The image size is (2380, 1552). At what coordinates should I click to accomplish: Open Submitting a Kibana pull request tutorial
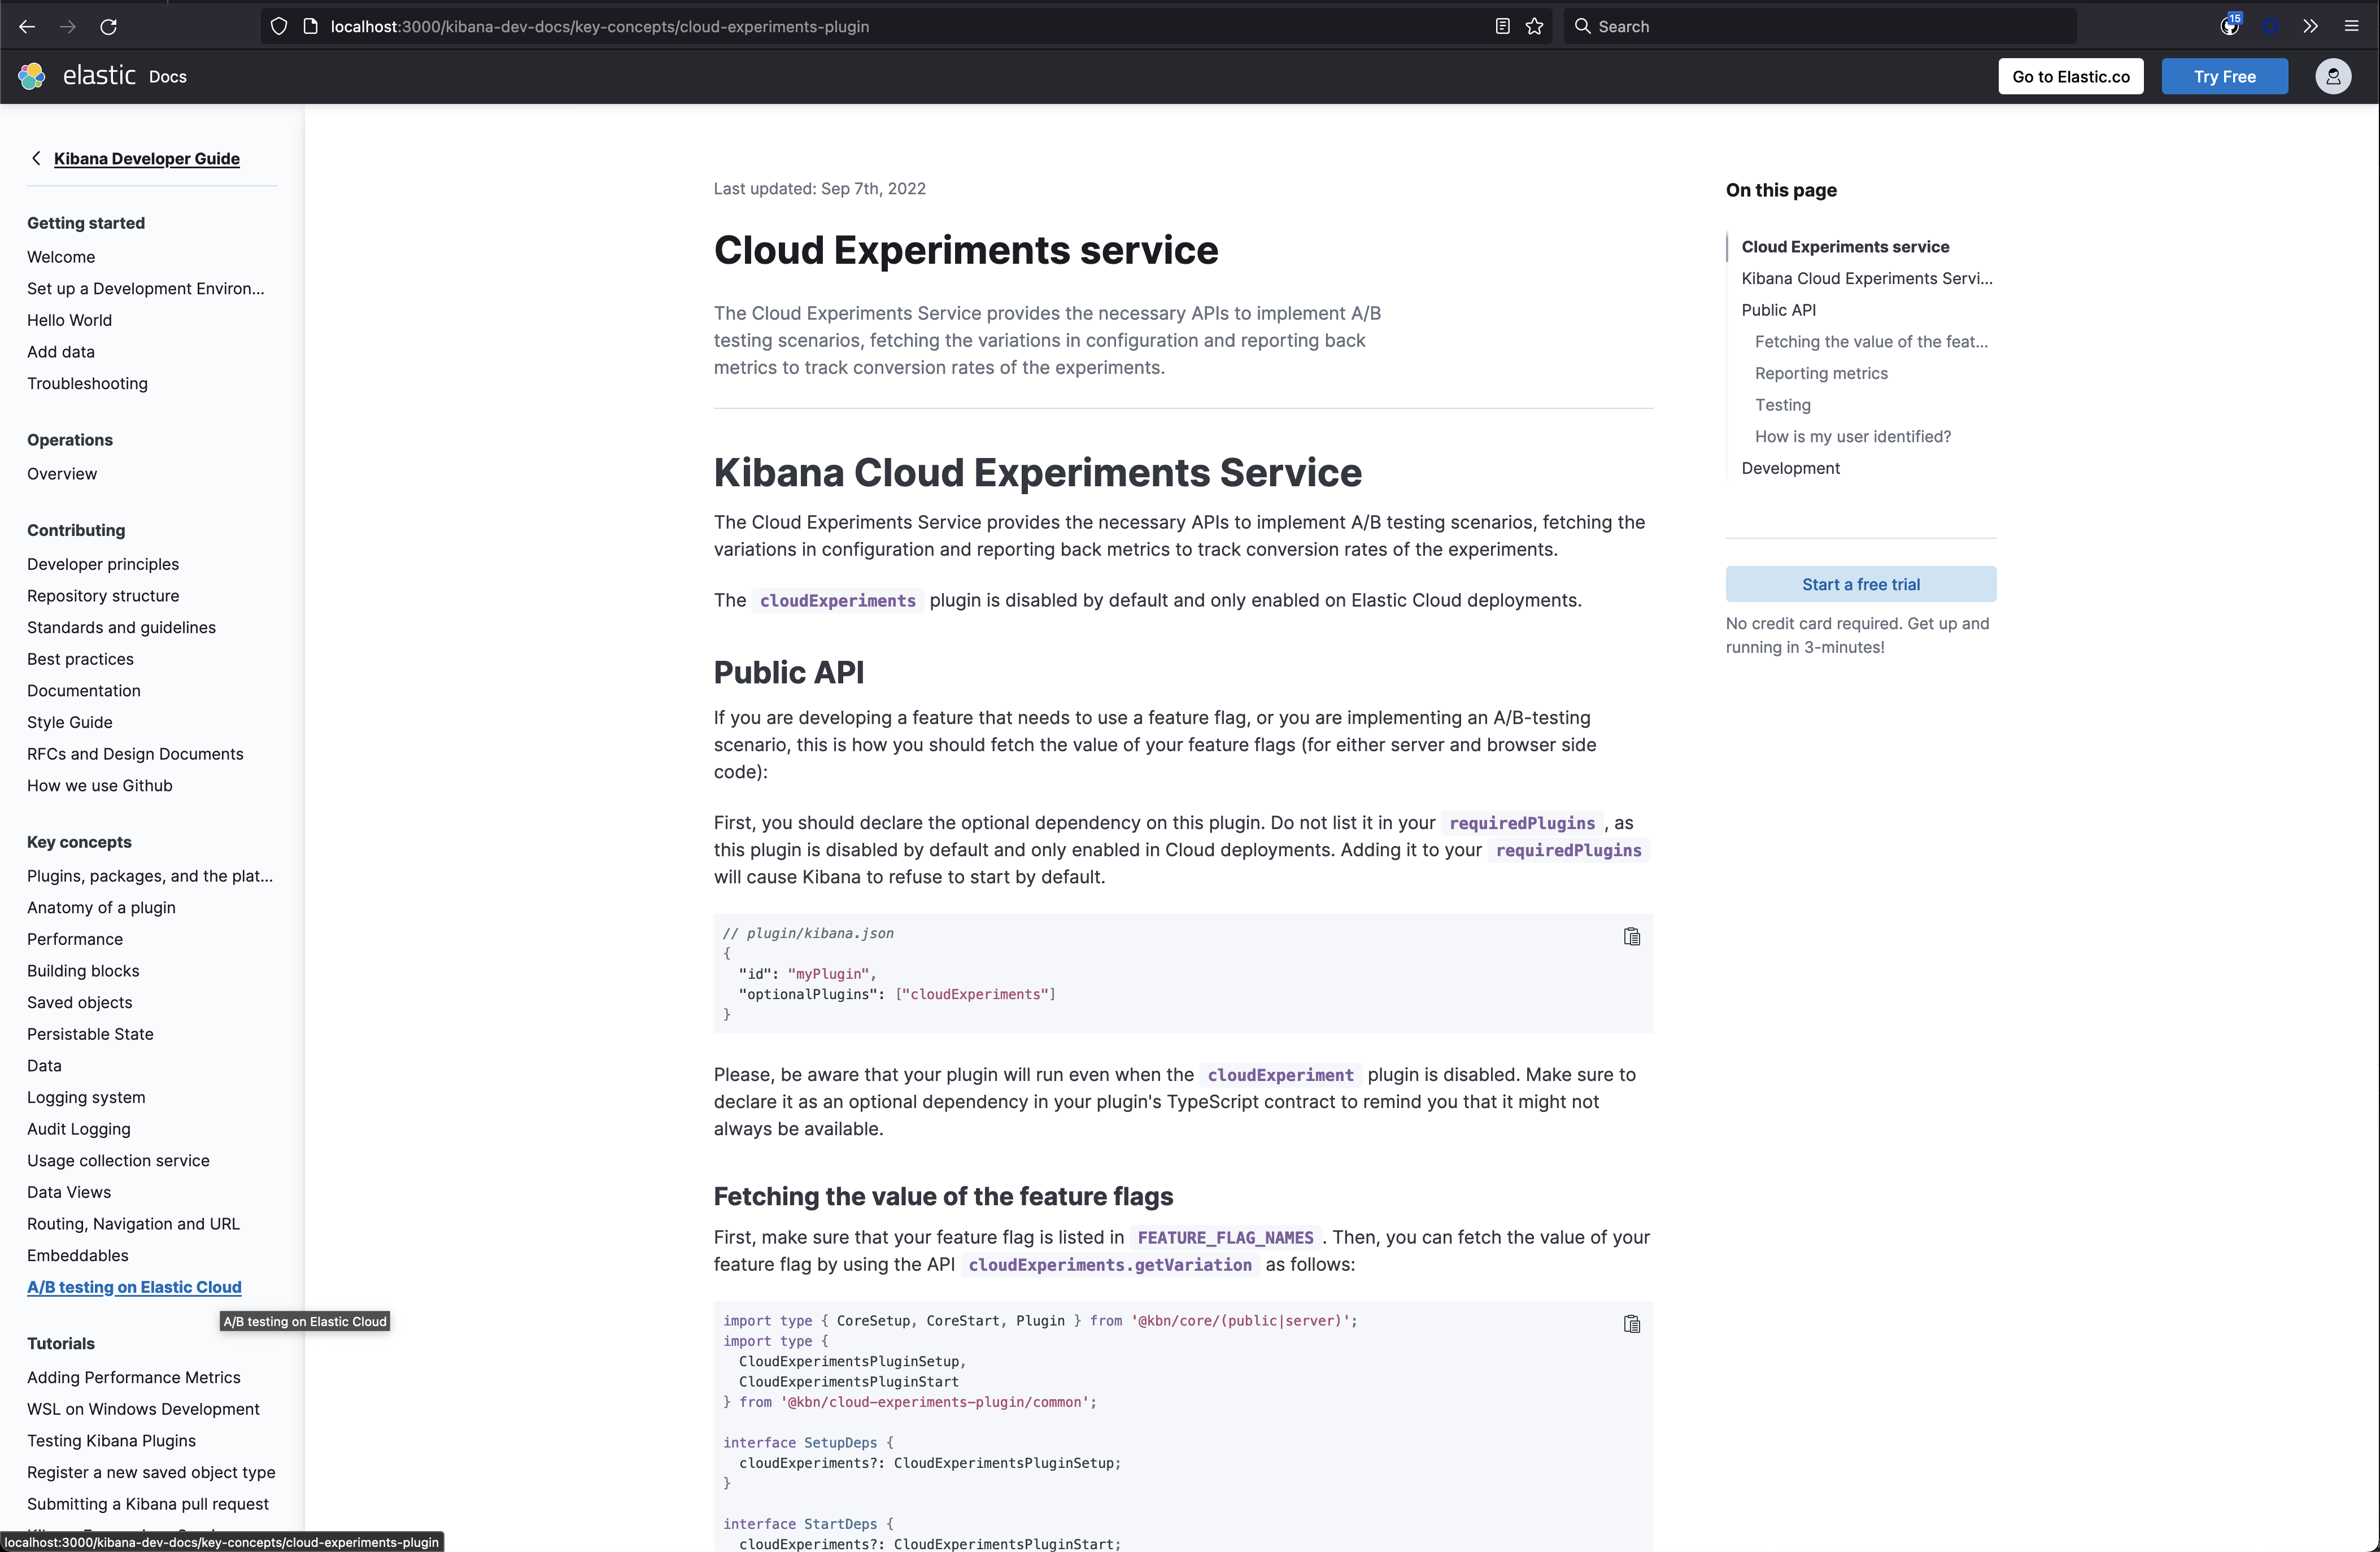point(148,1504)
